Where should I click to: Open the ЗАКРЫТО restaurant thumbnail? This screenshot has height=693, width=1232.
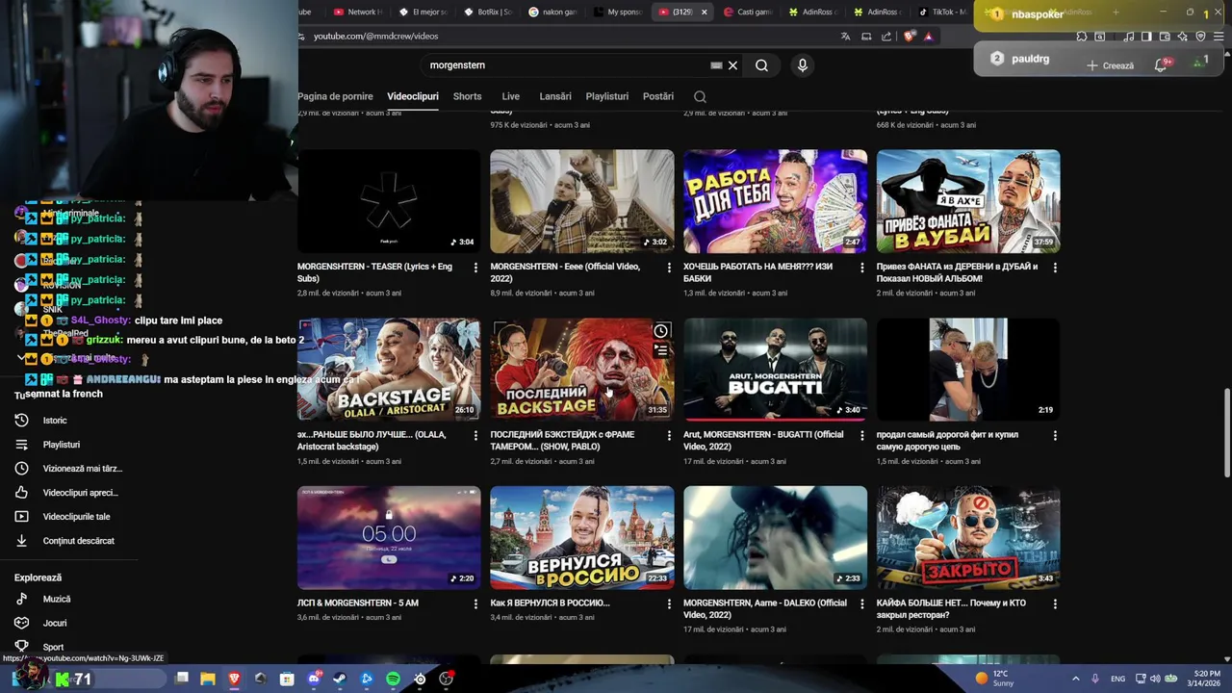pos(968,537)
